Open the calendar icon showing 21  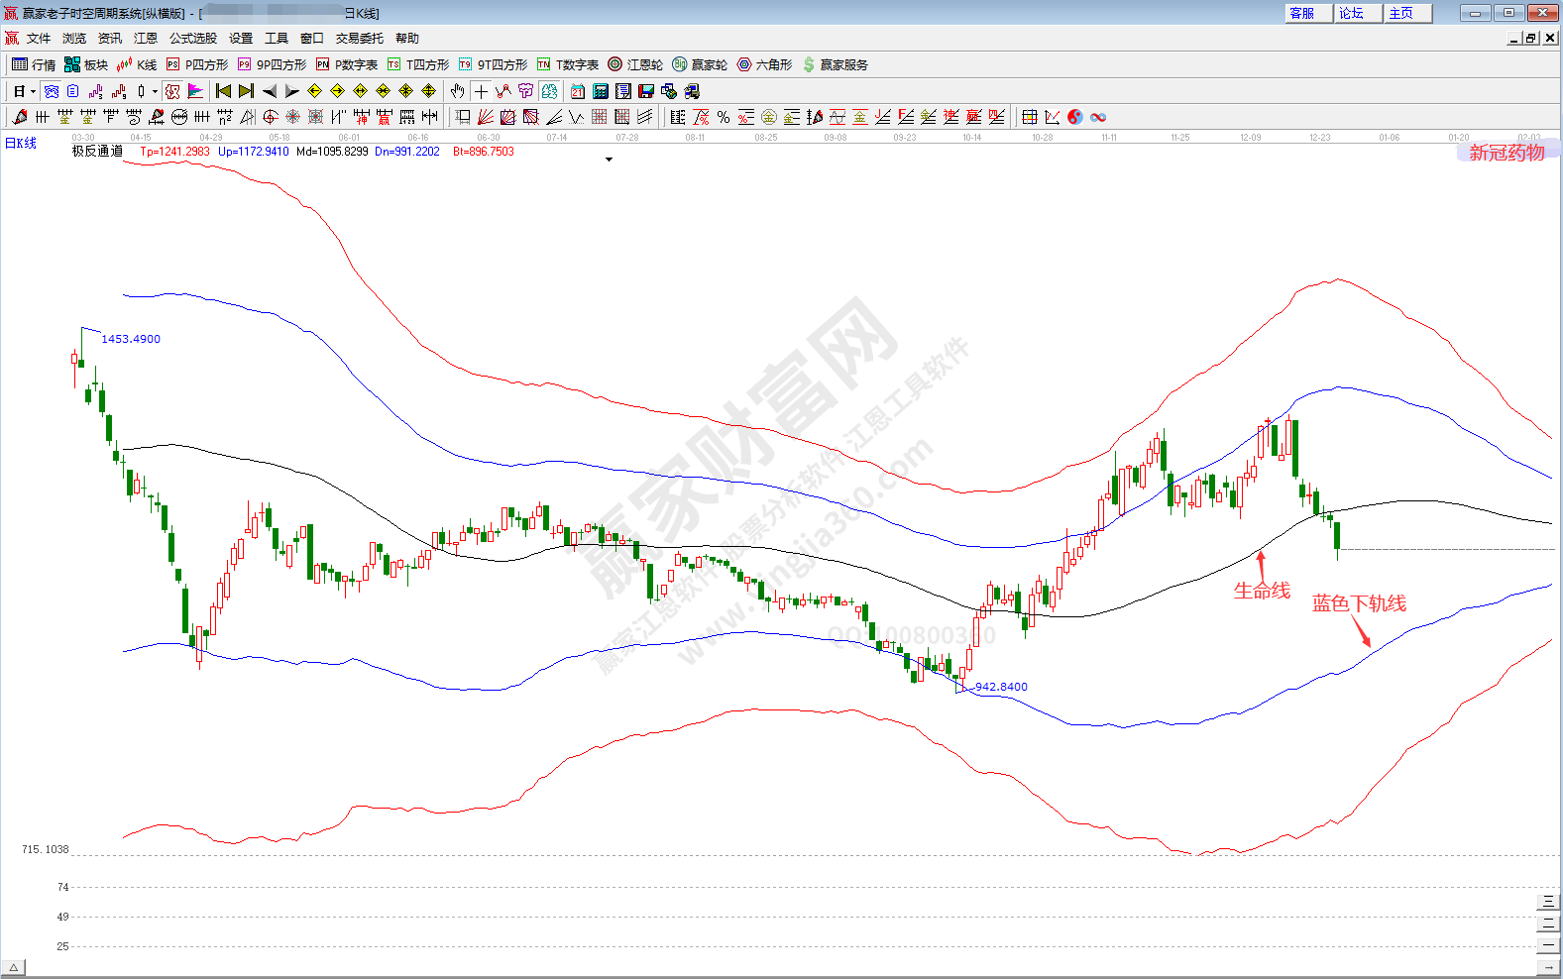click(578, 91)
